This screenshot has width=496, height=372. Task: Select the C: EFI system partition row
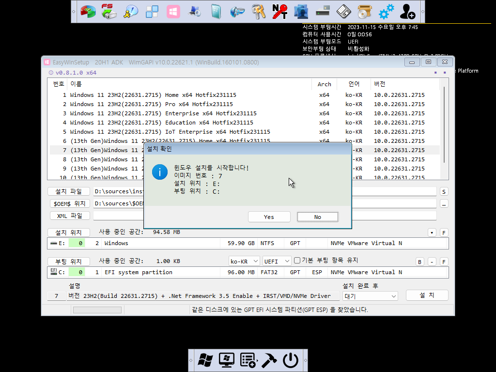point(248,272)
